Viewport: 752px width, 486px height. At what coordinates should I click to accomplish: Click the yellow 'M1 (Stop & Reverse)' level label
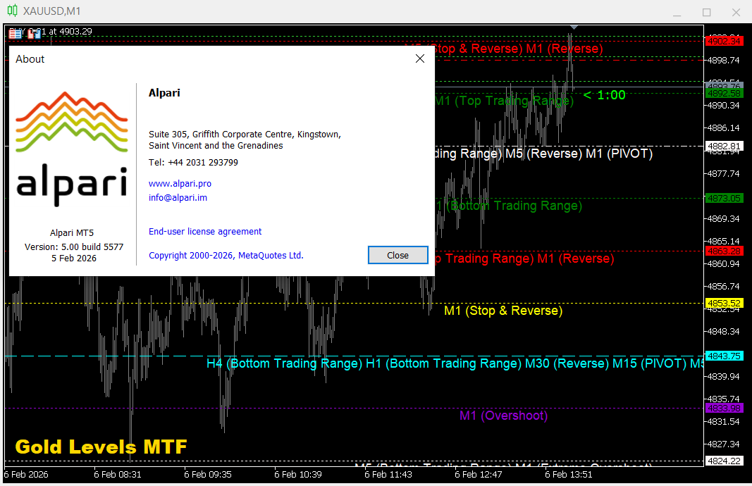(503, 311)
